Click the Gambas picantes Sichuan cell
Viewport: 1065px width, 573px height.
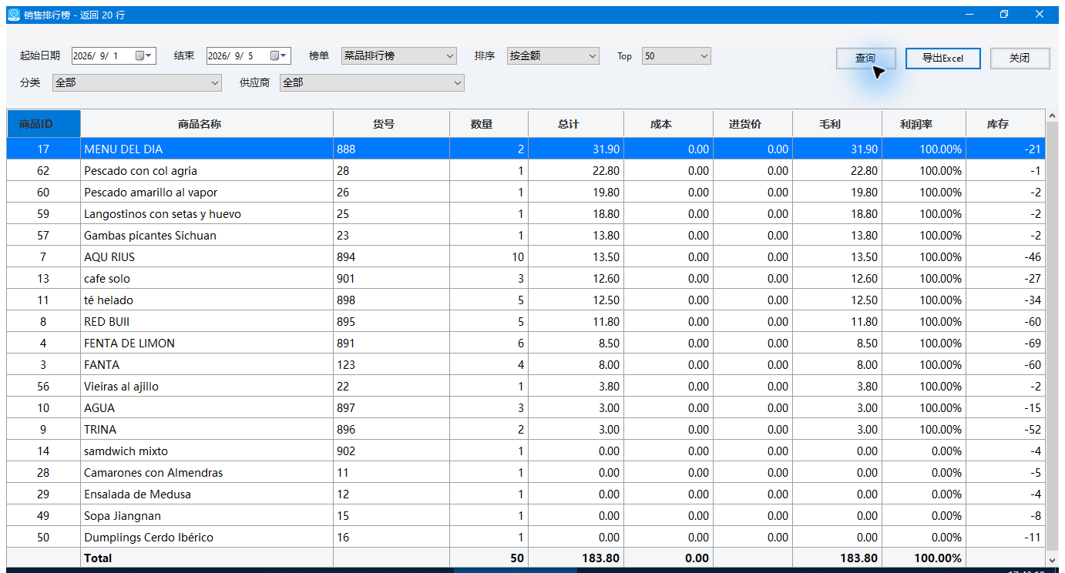[207, 236]
